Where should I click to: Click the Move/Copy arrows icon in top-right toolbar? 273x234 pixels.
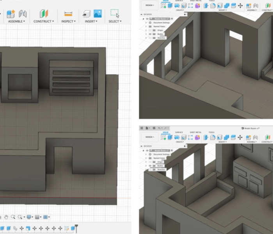pos(239,6)
